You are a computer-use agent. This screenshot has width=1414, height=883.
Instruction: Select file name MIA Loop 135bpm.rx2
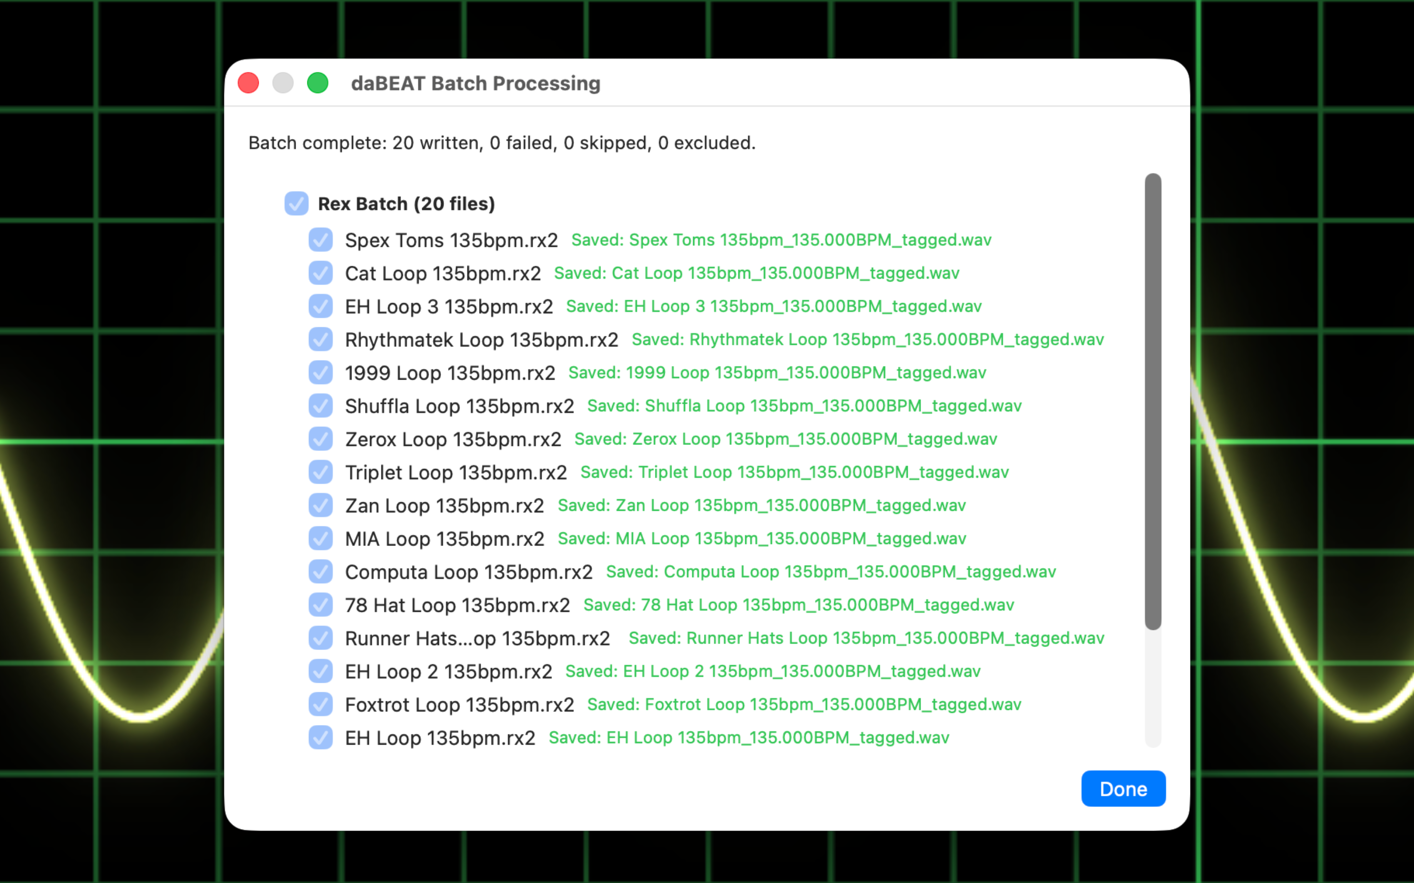click(445, 539)
